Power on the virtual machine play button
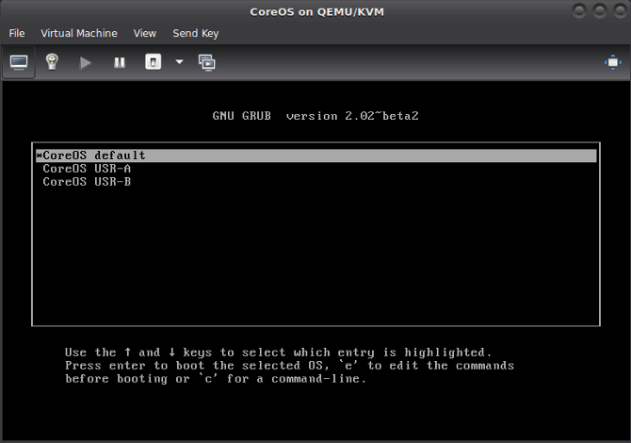 click(85, 63)
